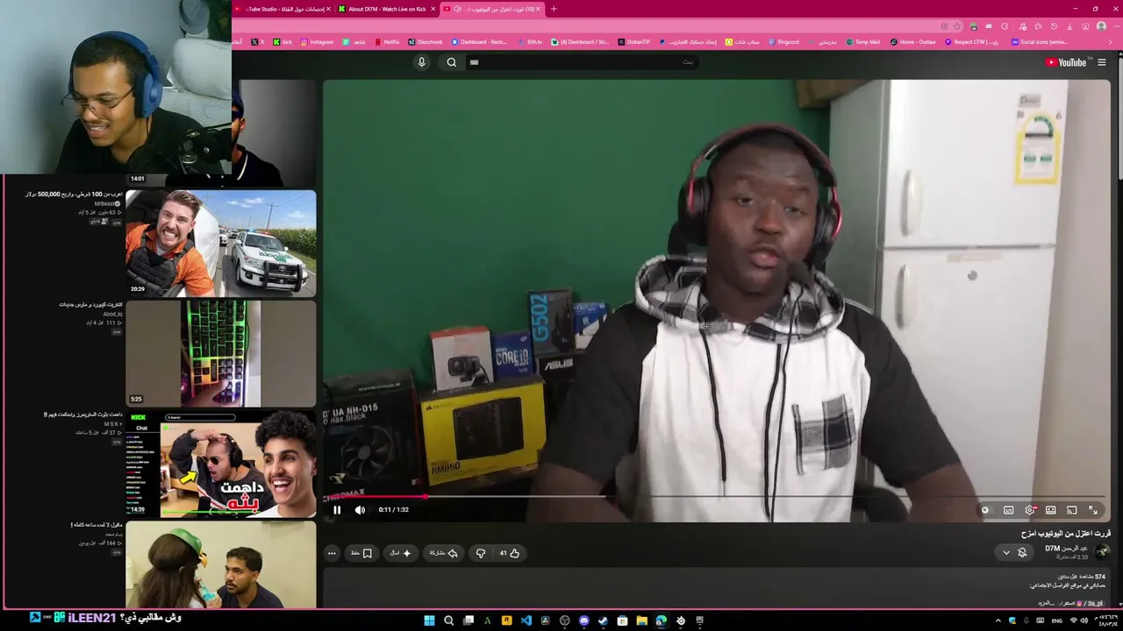This screenshot has width=1123, height=631.
Task: Click the YouTube search magnifier button
Action: click(452, 62)
